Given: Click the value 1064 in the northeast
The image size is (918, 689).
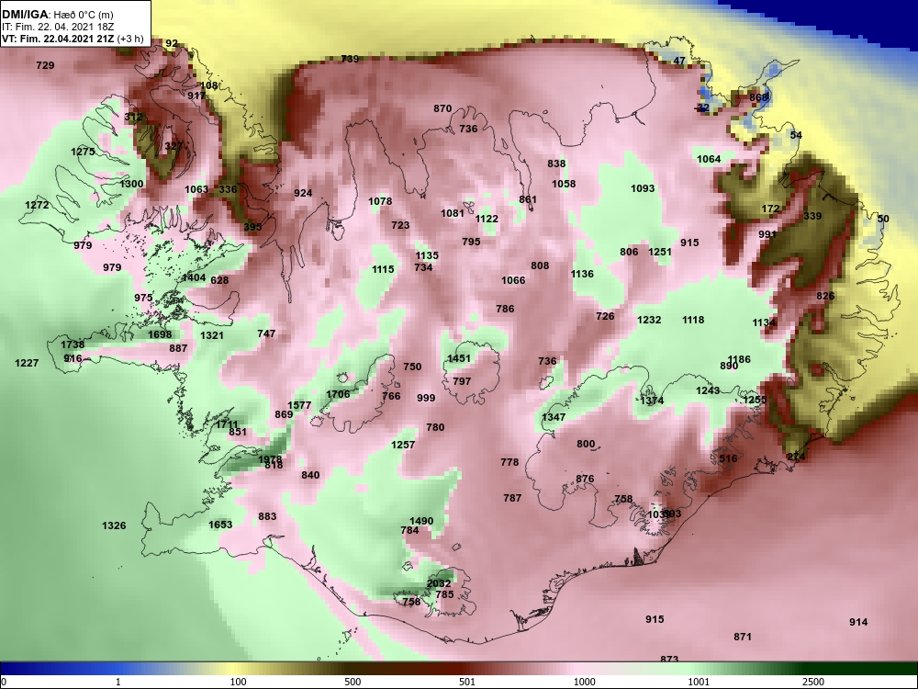Looking at the screenshot, I should pyautogui.click(x=709, y=159).
